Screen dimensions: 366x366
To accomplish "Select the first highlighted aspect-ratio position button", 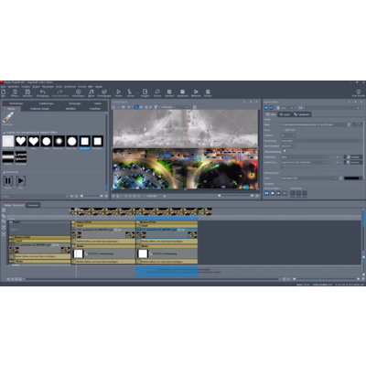I will click(266, 193).
